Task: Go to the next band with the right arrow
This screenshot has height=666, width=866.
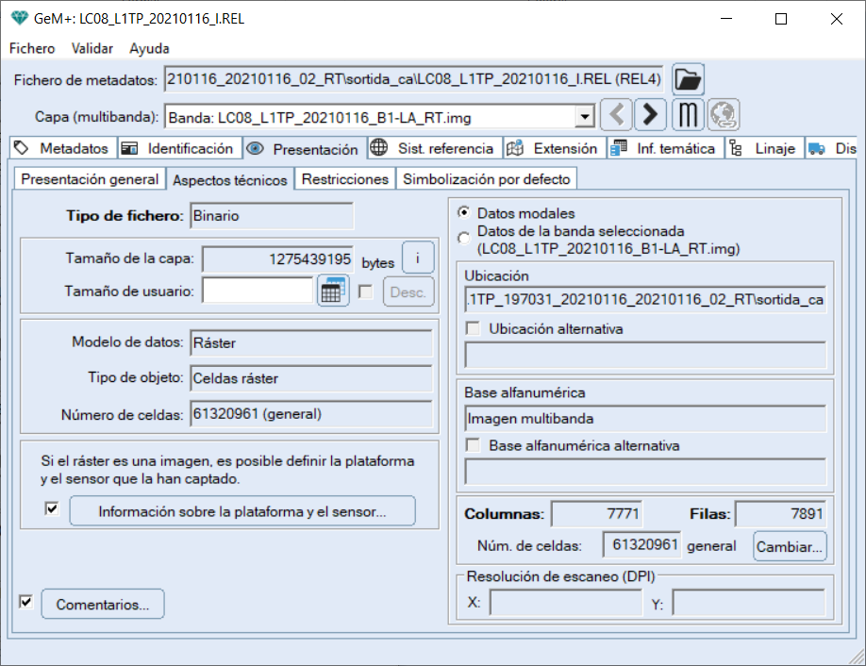Action: coord(649,115)
